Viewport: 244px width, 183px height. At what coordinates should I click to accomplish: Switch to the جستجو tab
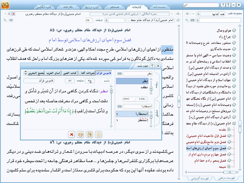coord(115,7)
